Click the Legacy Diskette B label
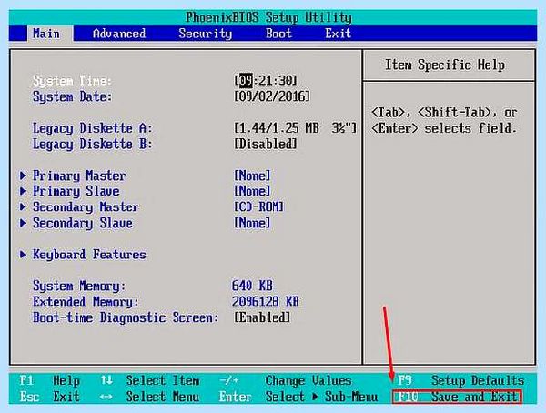 coord(92,144)
